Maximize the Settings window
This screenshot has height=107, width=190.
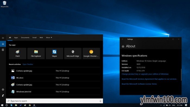point(173,39)
